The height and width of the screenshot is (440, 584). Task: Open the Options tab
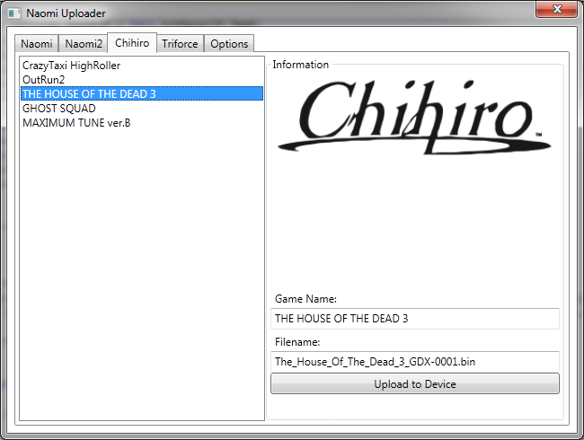(229, 44)
